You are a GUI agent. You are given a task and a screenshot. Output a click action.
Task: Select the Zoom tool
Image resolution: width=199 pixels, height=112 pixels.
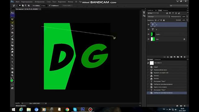(12, 75)
